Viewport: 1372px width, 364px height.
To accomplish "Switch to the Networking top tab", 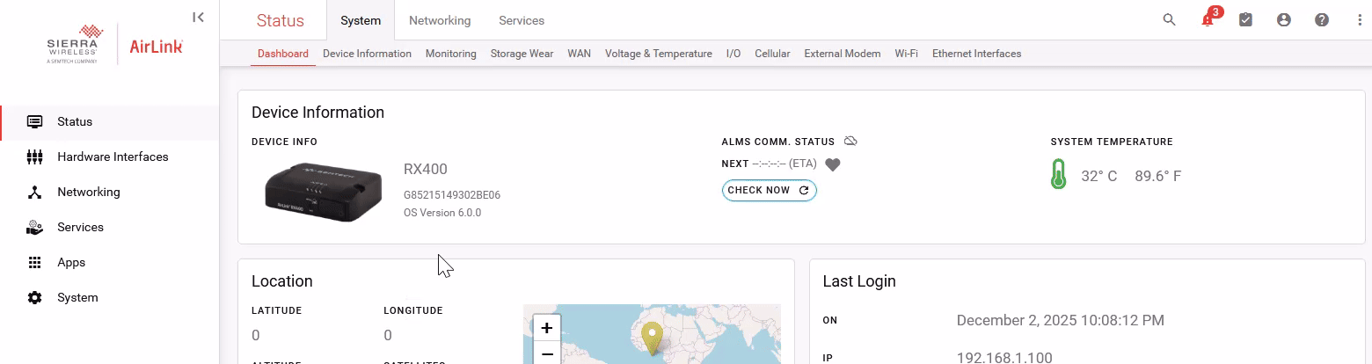I will [x=440, y=20].
